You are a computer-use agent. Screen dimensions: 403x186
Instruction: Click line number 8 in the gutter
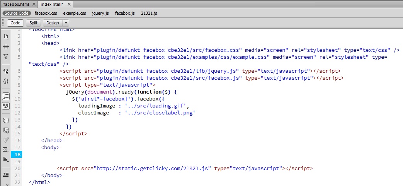click(x=19, y=85)
